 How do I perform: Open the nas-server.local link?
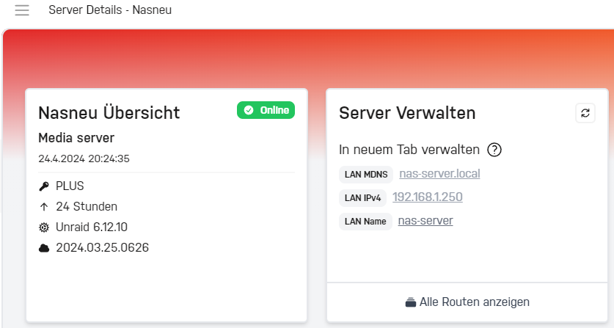439,174
